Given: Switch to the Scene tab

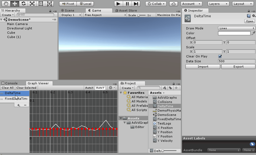Looking at the screenshot, I should tap(68, 11).
